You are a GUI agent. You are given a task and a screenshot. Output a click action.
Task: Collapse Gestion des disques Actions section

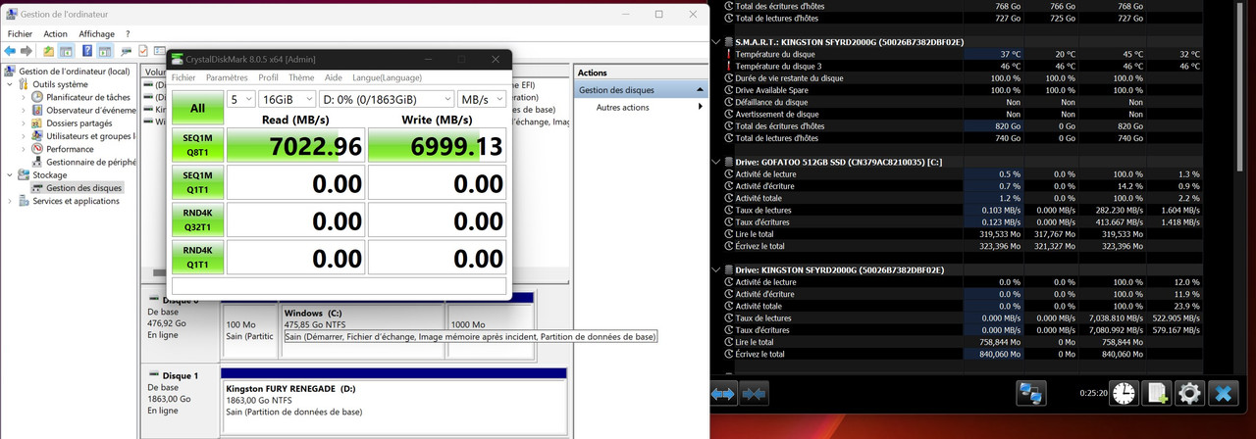pyautogui.click(x=700, y=90)
